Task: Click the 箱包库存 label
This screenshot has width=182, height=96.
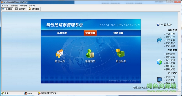Action: (x=121, y=61)
